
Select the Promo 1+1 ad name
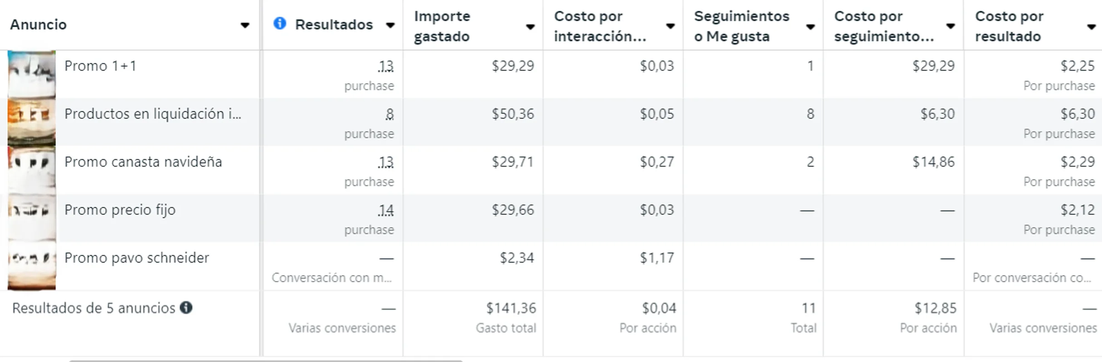[101, 66]
